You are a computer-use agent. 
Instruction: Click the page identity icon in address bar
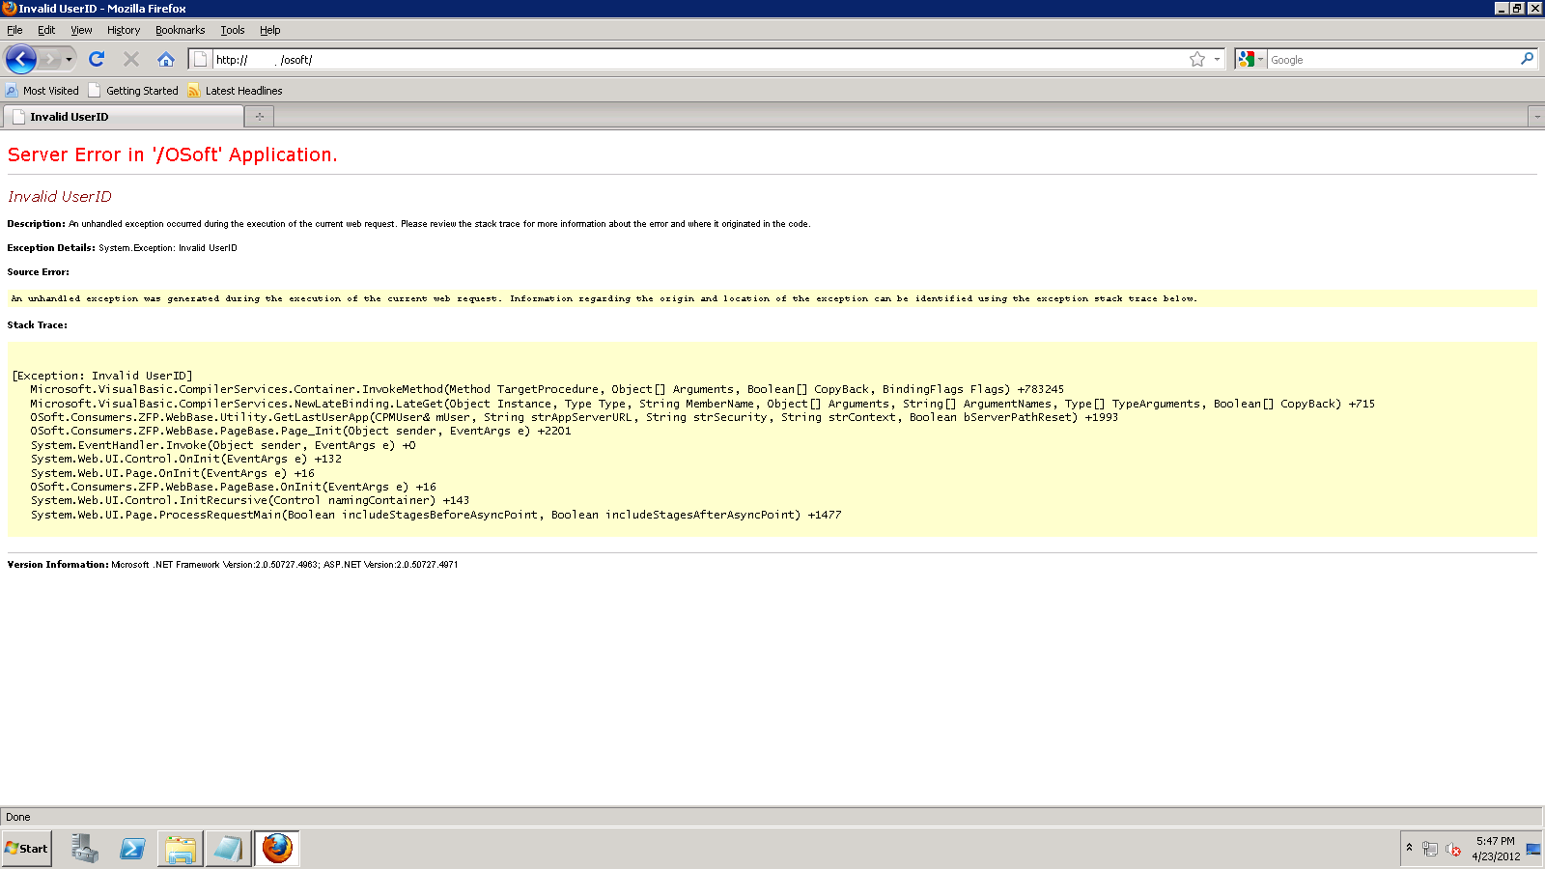[200, 60]
